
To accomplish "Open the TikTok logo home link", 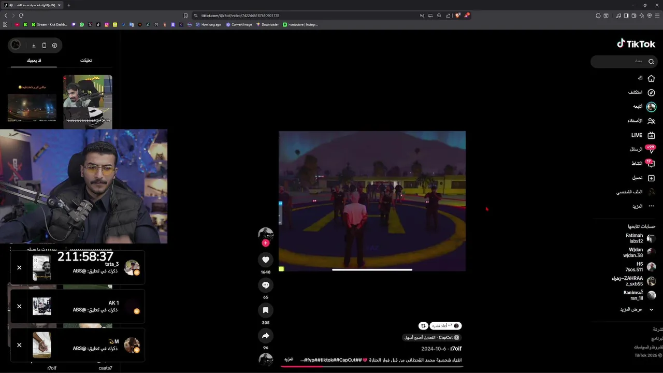I will coord(636,44).
